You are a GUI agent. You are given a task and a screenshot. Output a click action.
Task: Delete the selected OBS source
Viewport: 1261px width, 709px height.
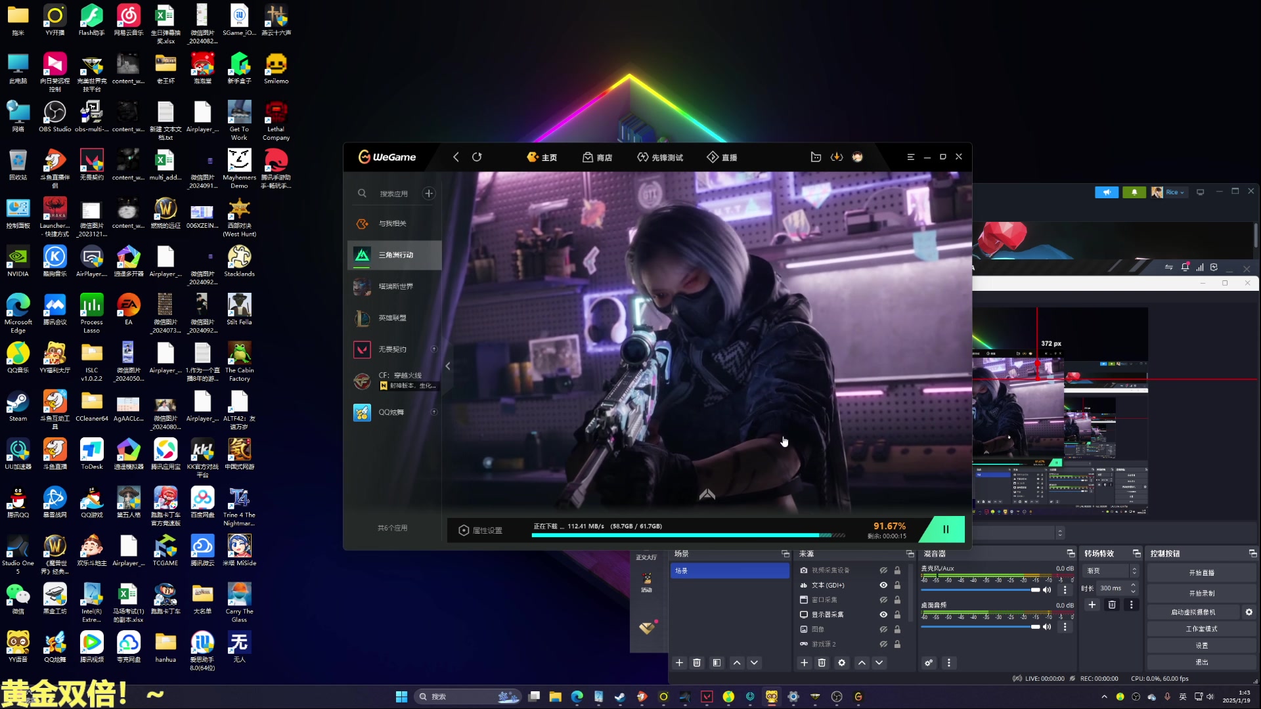coord(822,663)
